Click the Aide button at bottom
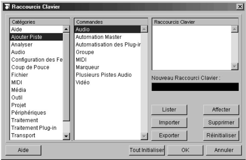 [23, 150]
